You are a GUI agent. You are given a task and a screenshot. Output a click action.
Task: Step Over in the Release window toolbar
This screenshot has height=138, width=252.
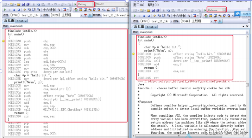[x=164, y=16]
